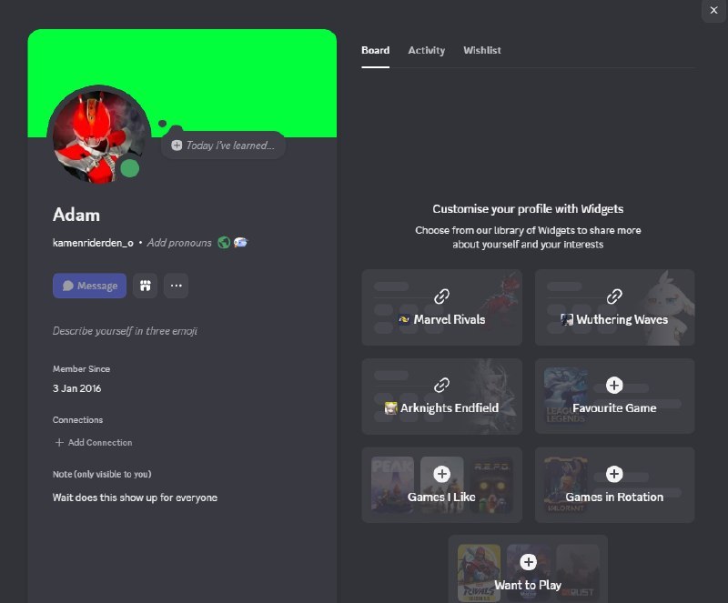This screenshot has width=728, height=603.
Task: Click the Marvel Rivals game icon
Action: click(404, 319)
